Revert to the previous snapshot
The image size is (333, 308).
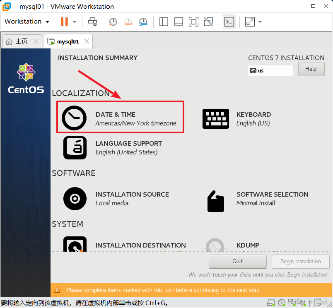[x=128, y=22]
